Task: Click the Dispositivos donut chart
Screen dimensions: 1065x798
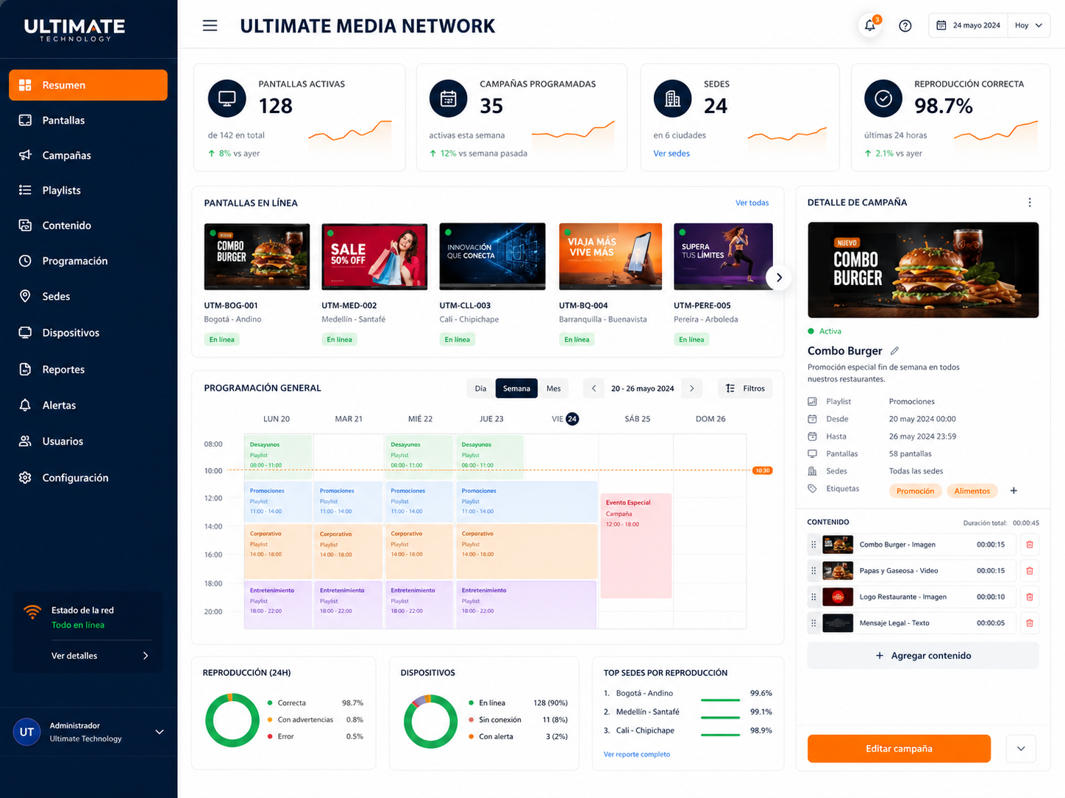Action: coord(431,721)
